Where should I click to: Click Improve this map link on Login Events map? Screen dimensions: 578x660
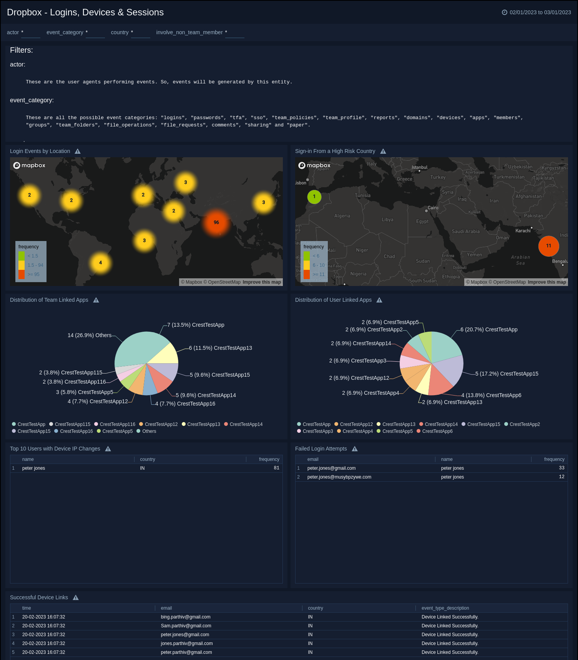[x=262, y=282]
